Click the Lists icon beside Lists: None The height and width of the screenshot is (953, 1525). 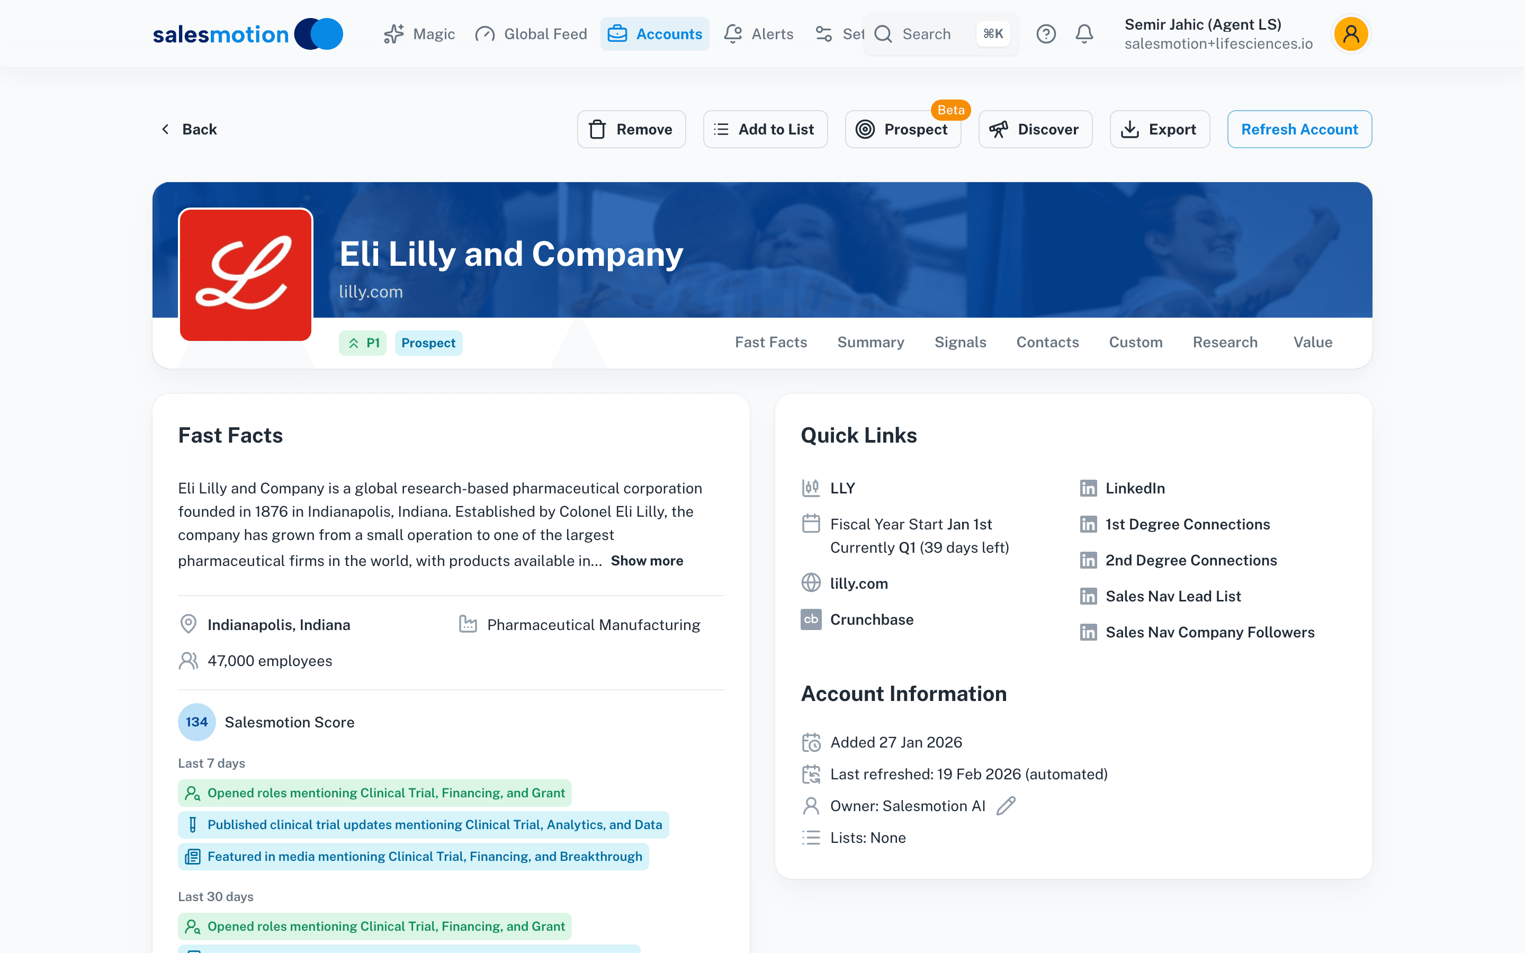tap(811, 838)
